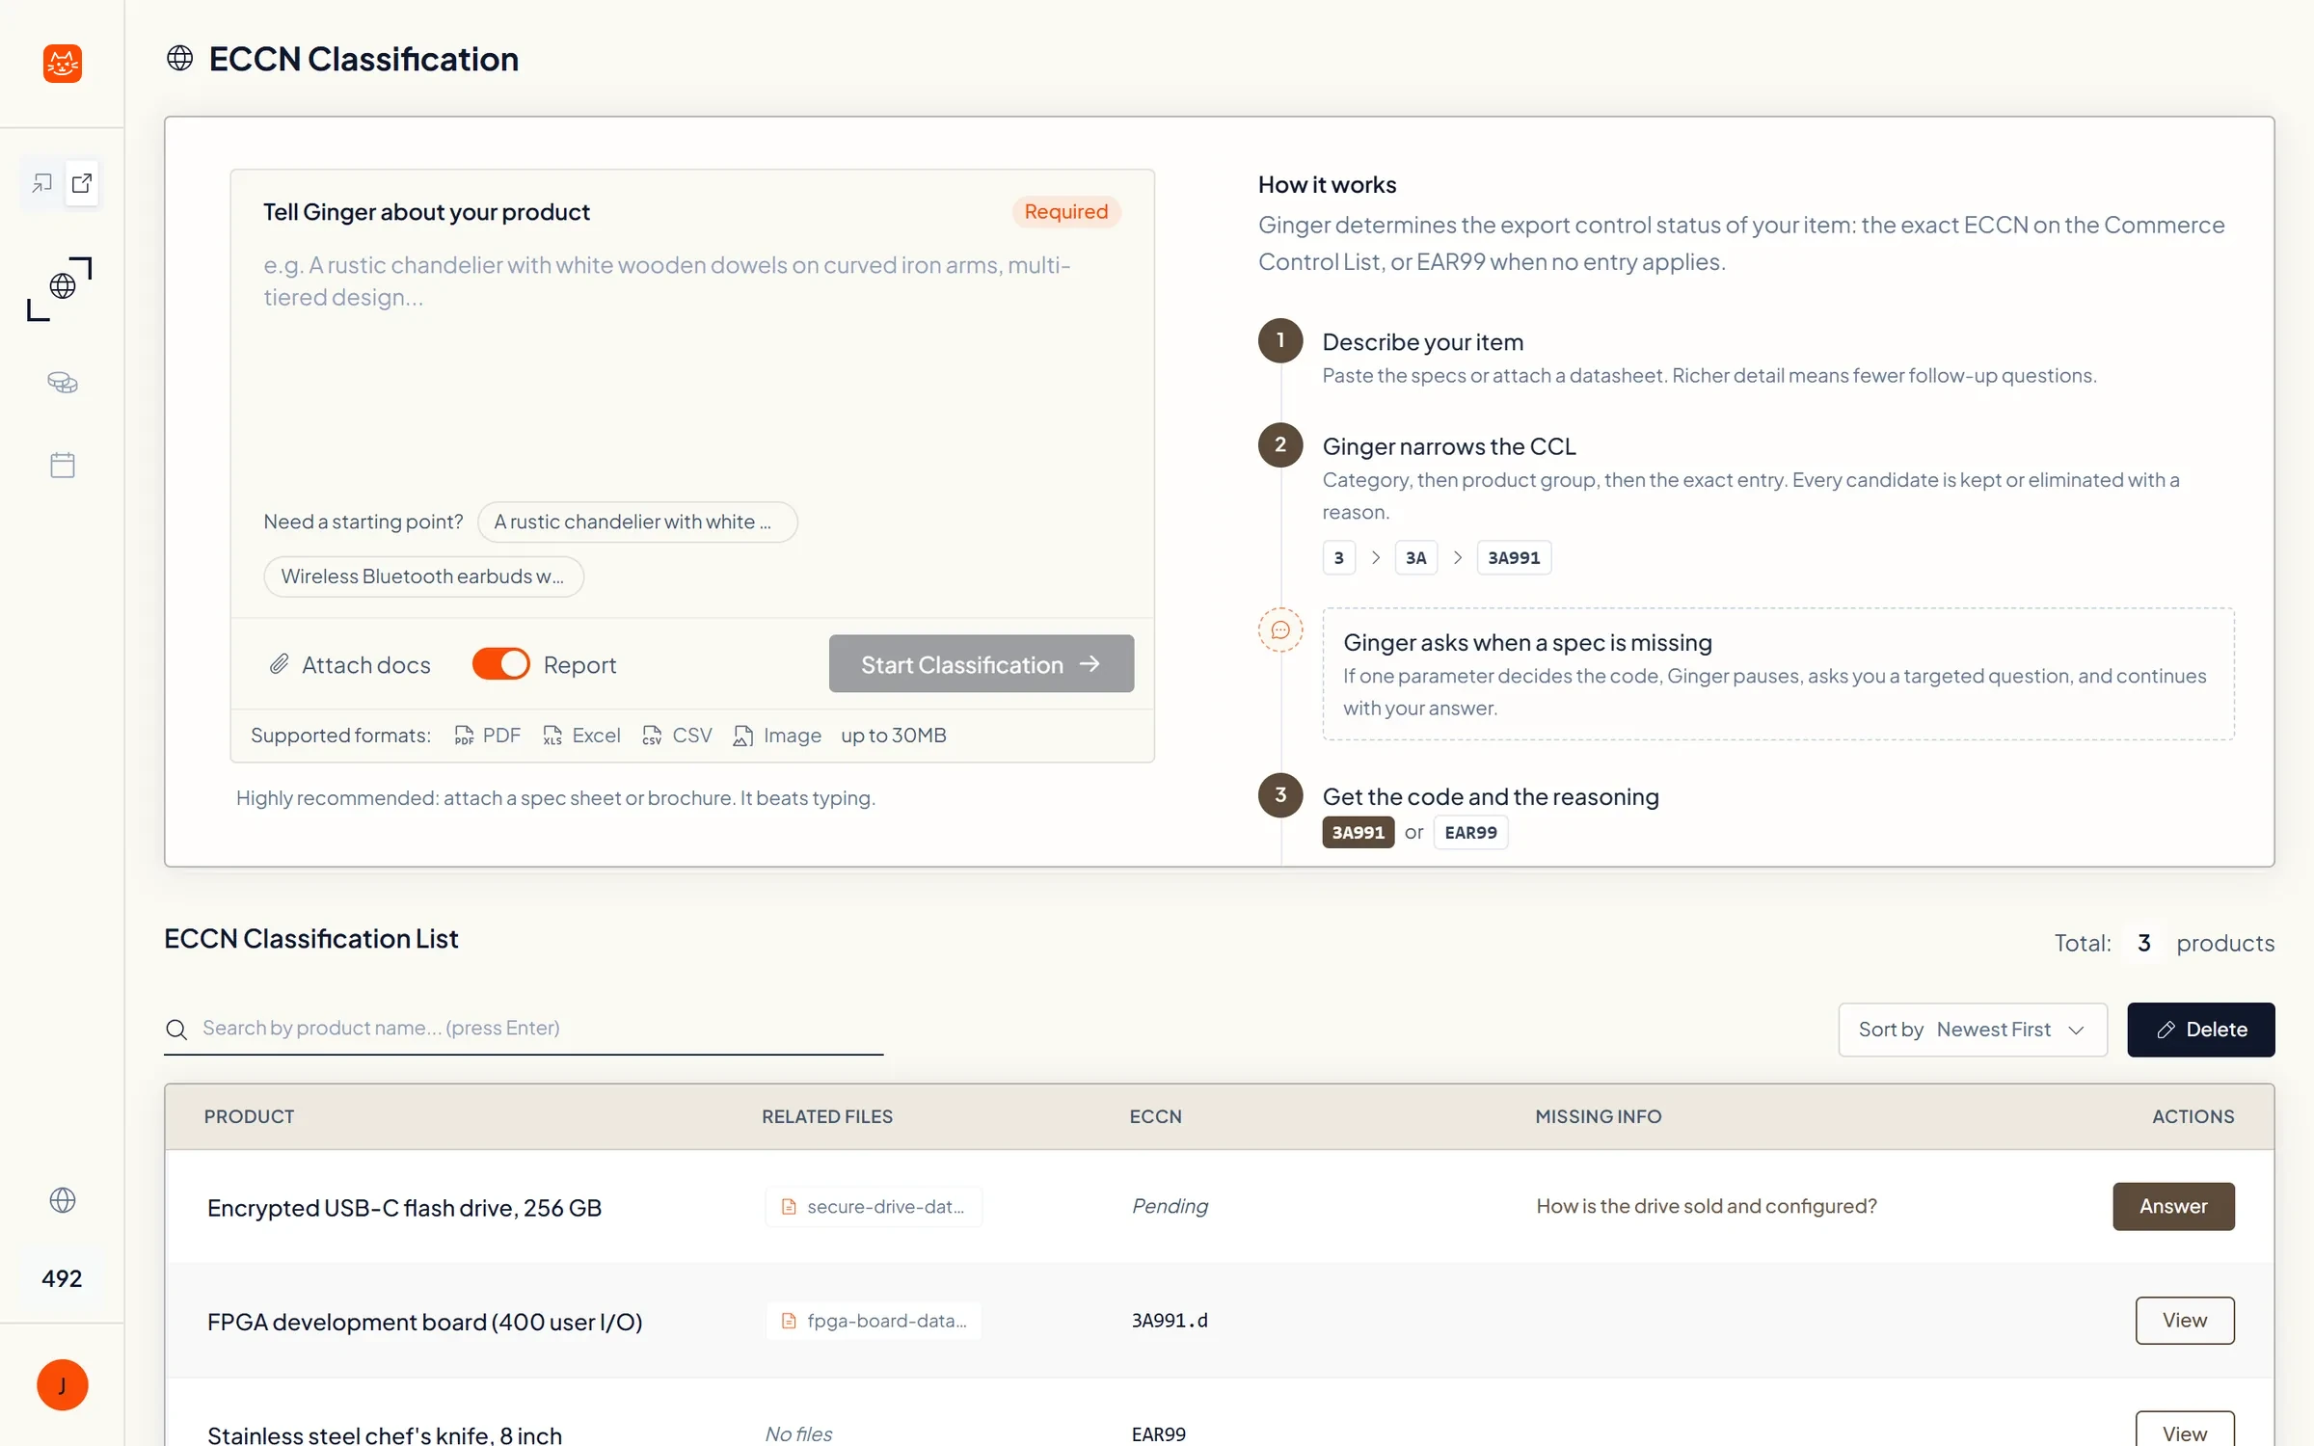Image resolution: width=2314 pixels, height=1446 pixels.
Task: Click the ECCN column header
Action: pos(1155,1116)
